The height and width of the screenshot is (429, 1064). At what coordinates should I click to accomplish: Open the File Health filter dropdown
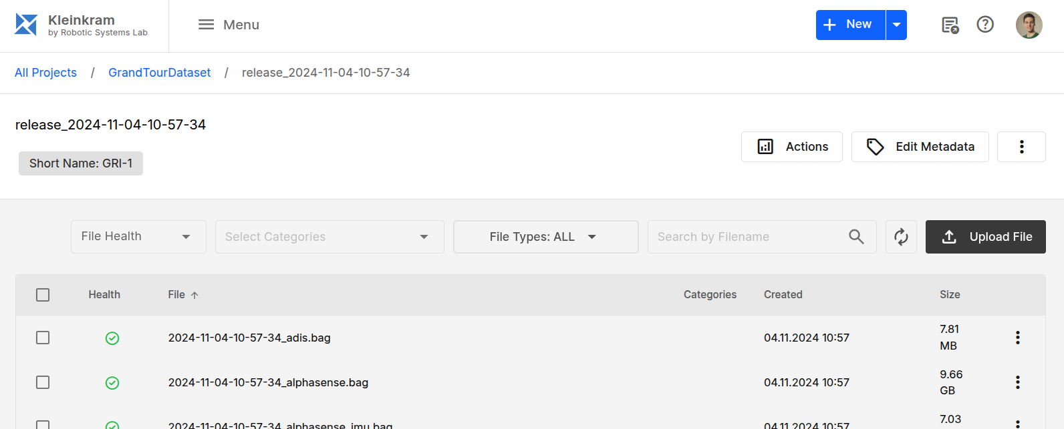(138, 236)
